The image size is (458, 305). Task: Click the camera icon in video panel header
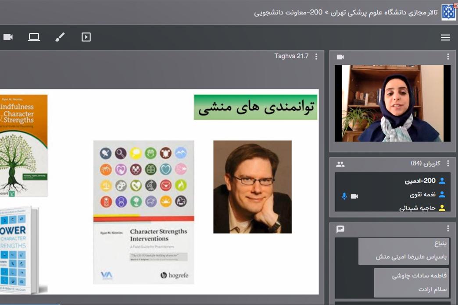tap(340, 57)
